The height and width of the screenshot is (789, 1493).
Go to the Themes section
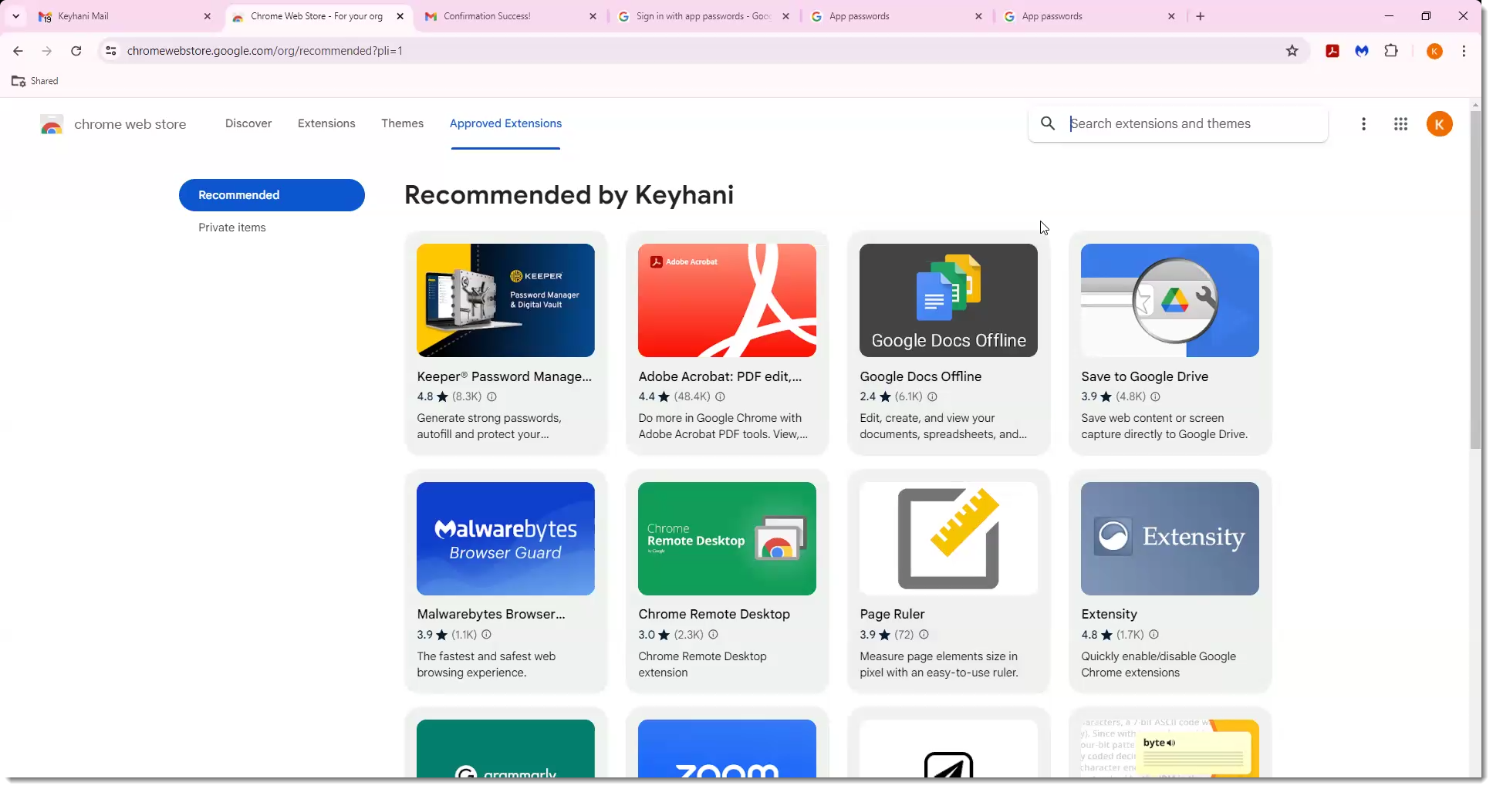coord(402,123)
